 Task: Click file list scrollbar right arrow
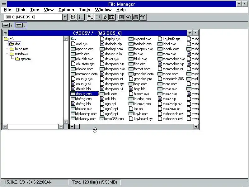click(x=196, y=127)
